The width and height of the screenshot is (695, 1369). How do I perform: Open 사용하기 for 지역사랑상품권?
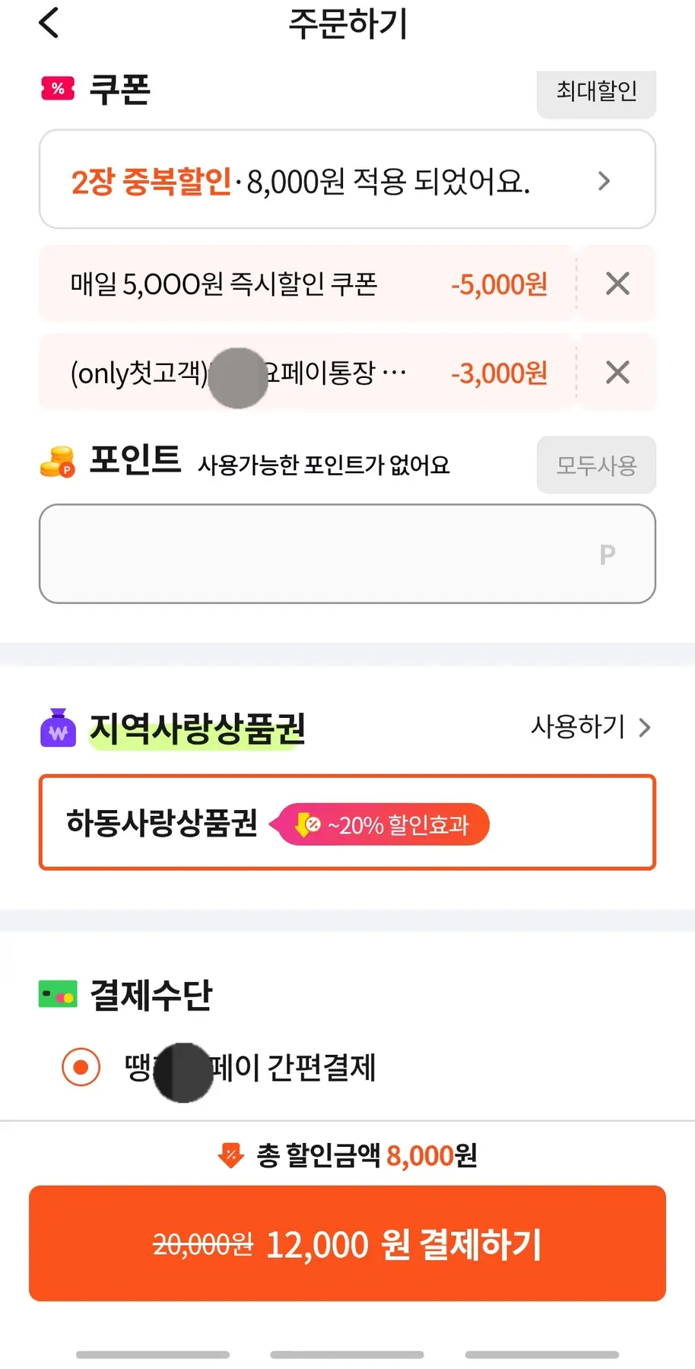[591, 727]
